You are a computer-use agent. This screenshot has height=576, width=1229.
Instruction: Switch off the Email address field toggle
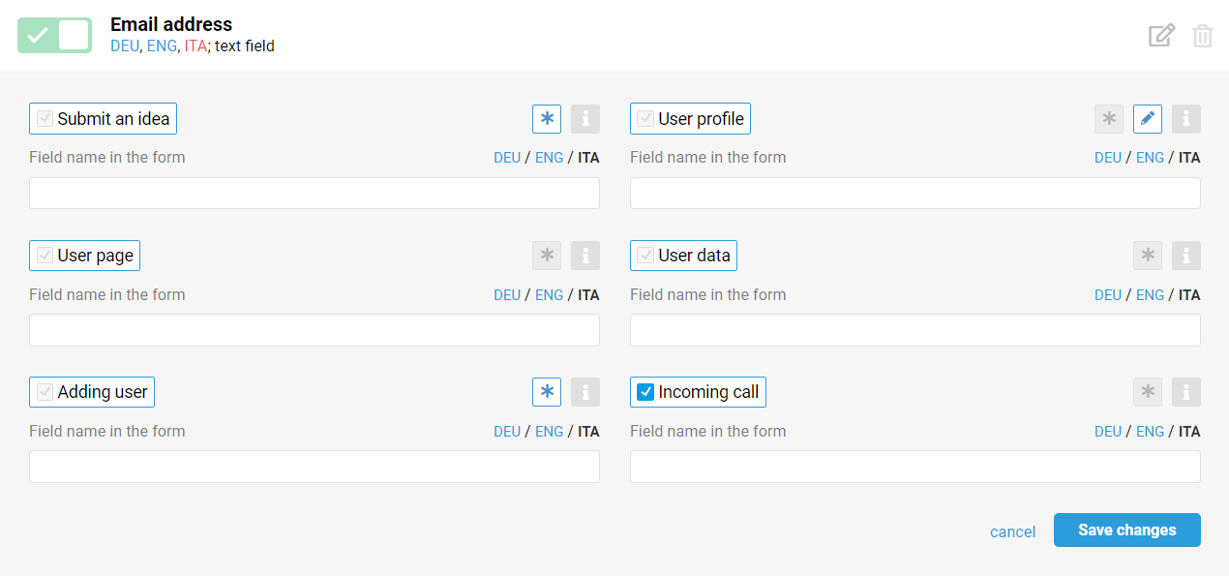[x=54, y=36]
